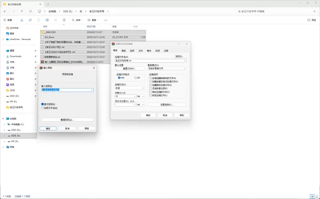The image size is (320, 199).
Task: Open the password field dropdown arrow
Action: 92,90
